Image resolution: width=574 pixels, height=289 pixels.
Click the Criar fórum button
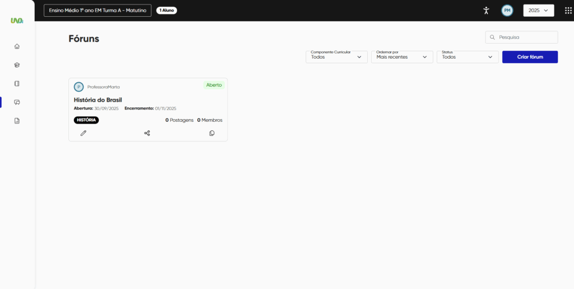point(530,57)
